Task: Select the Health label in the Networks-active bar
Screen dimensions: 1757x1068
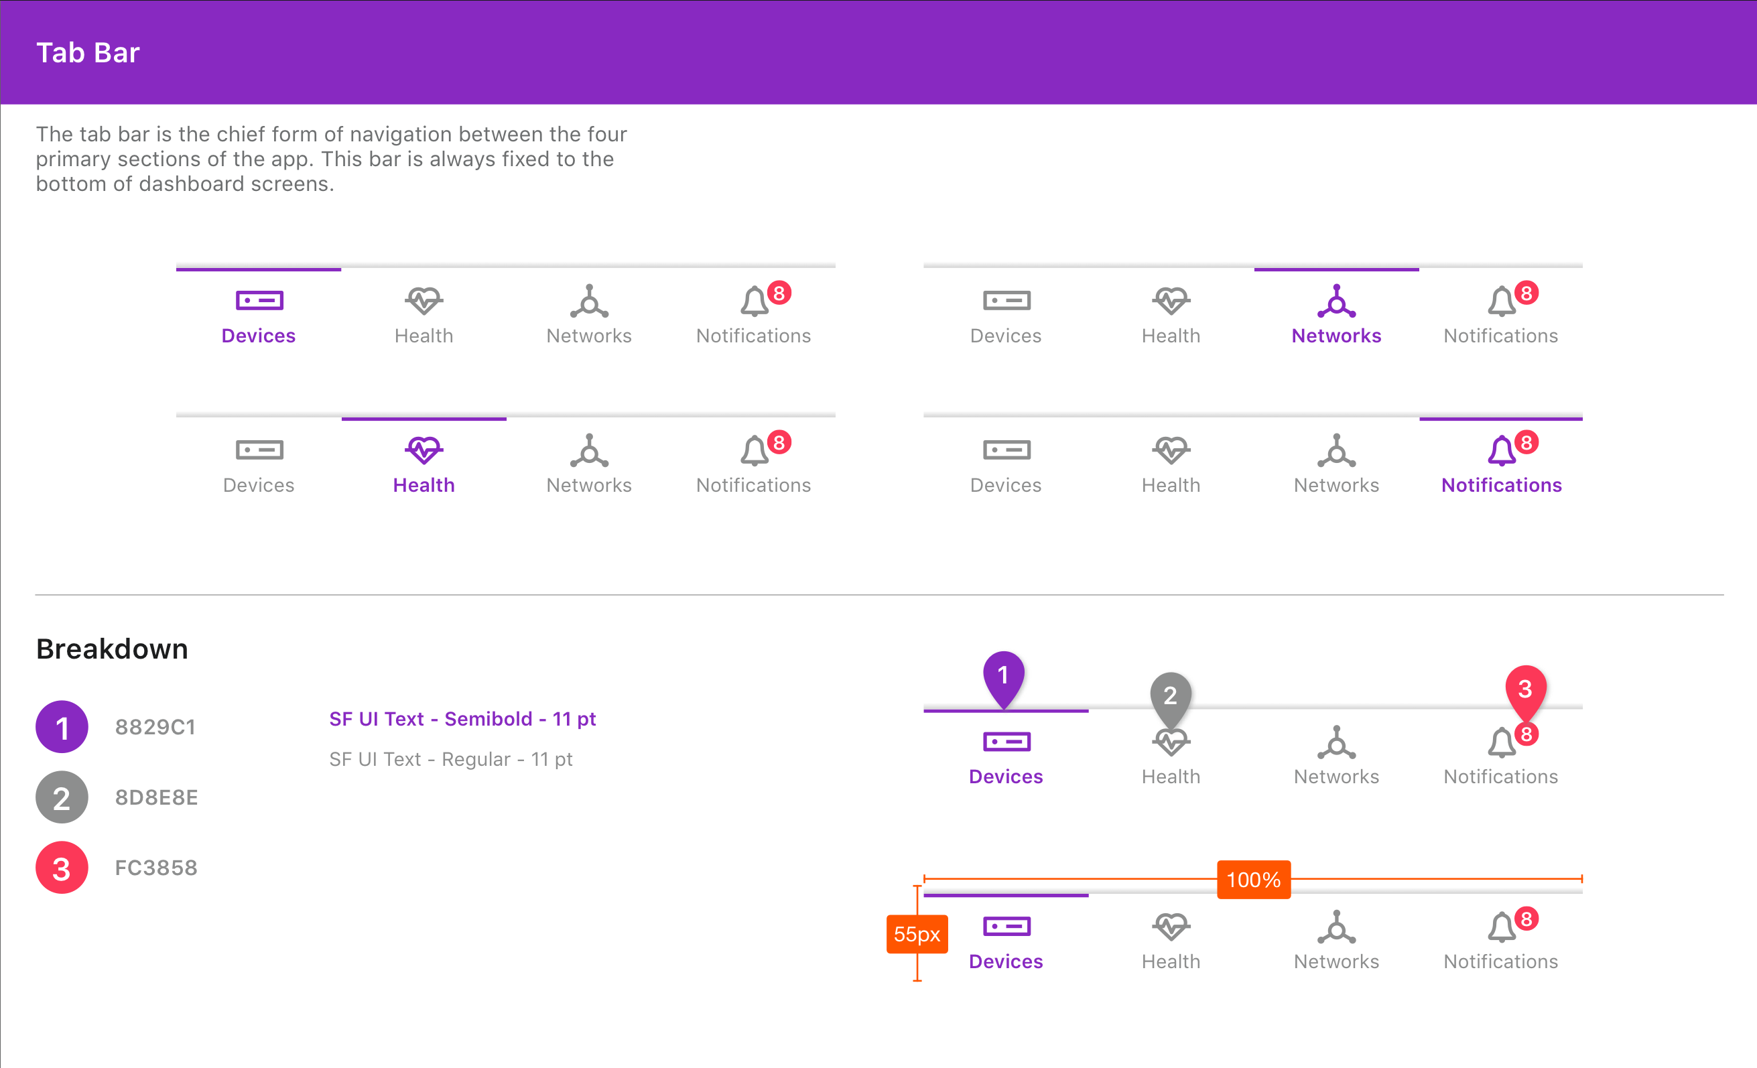Action: (x=1171, y=336)
